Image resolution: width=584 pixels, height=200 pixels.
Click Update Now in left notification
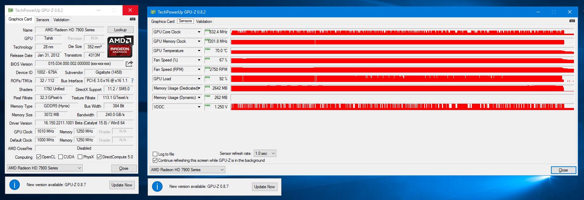click(122, 185)
